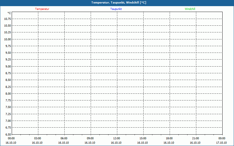Click the 10,75 y-axis value
Screen dimensions: 234x146
coord(8,19)
